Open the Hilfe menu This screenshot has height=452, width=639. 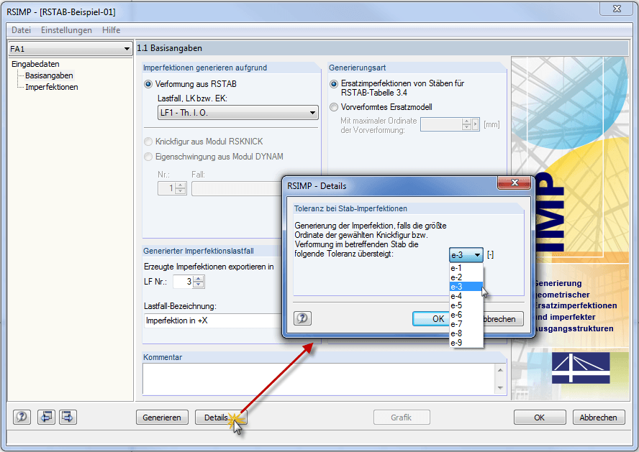(x=112, y=30)
